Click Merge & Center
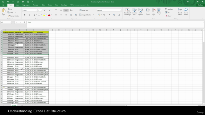This screenshot has height=115, width=205. (85, 15)
